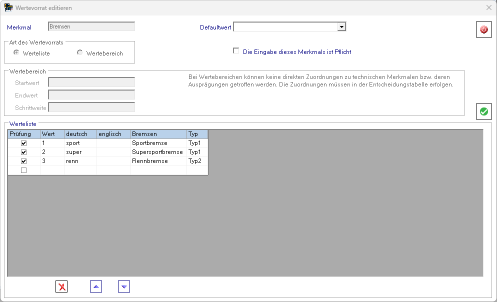Uncheck Prüfung box for row sport
This screenshot has width=497, height=302.
click(23, 143)
